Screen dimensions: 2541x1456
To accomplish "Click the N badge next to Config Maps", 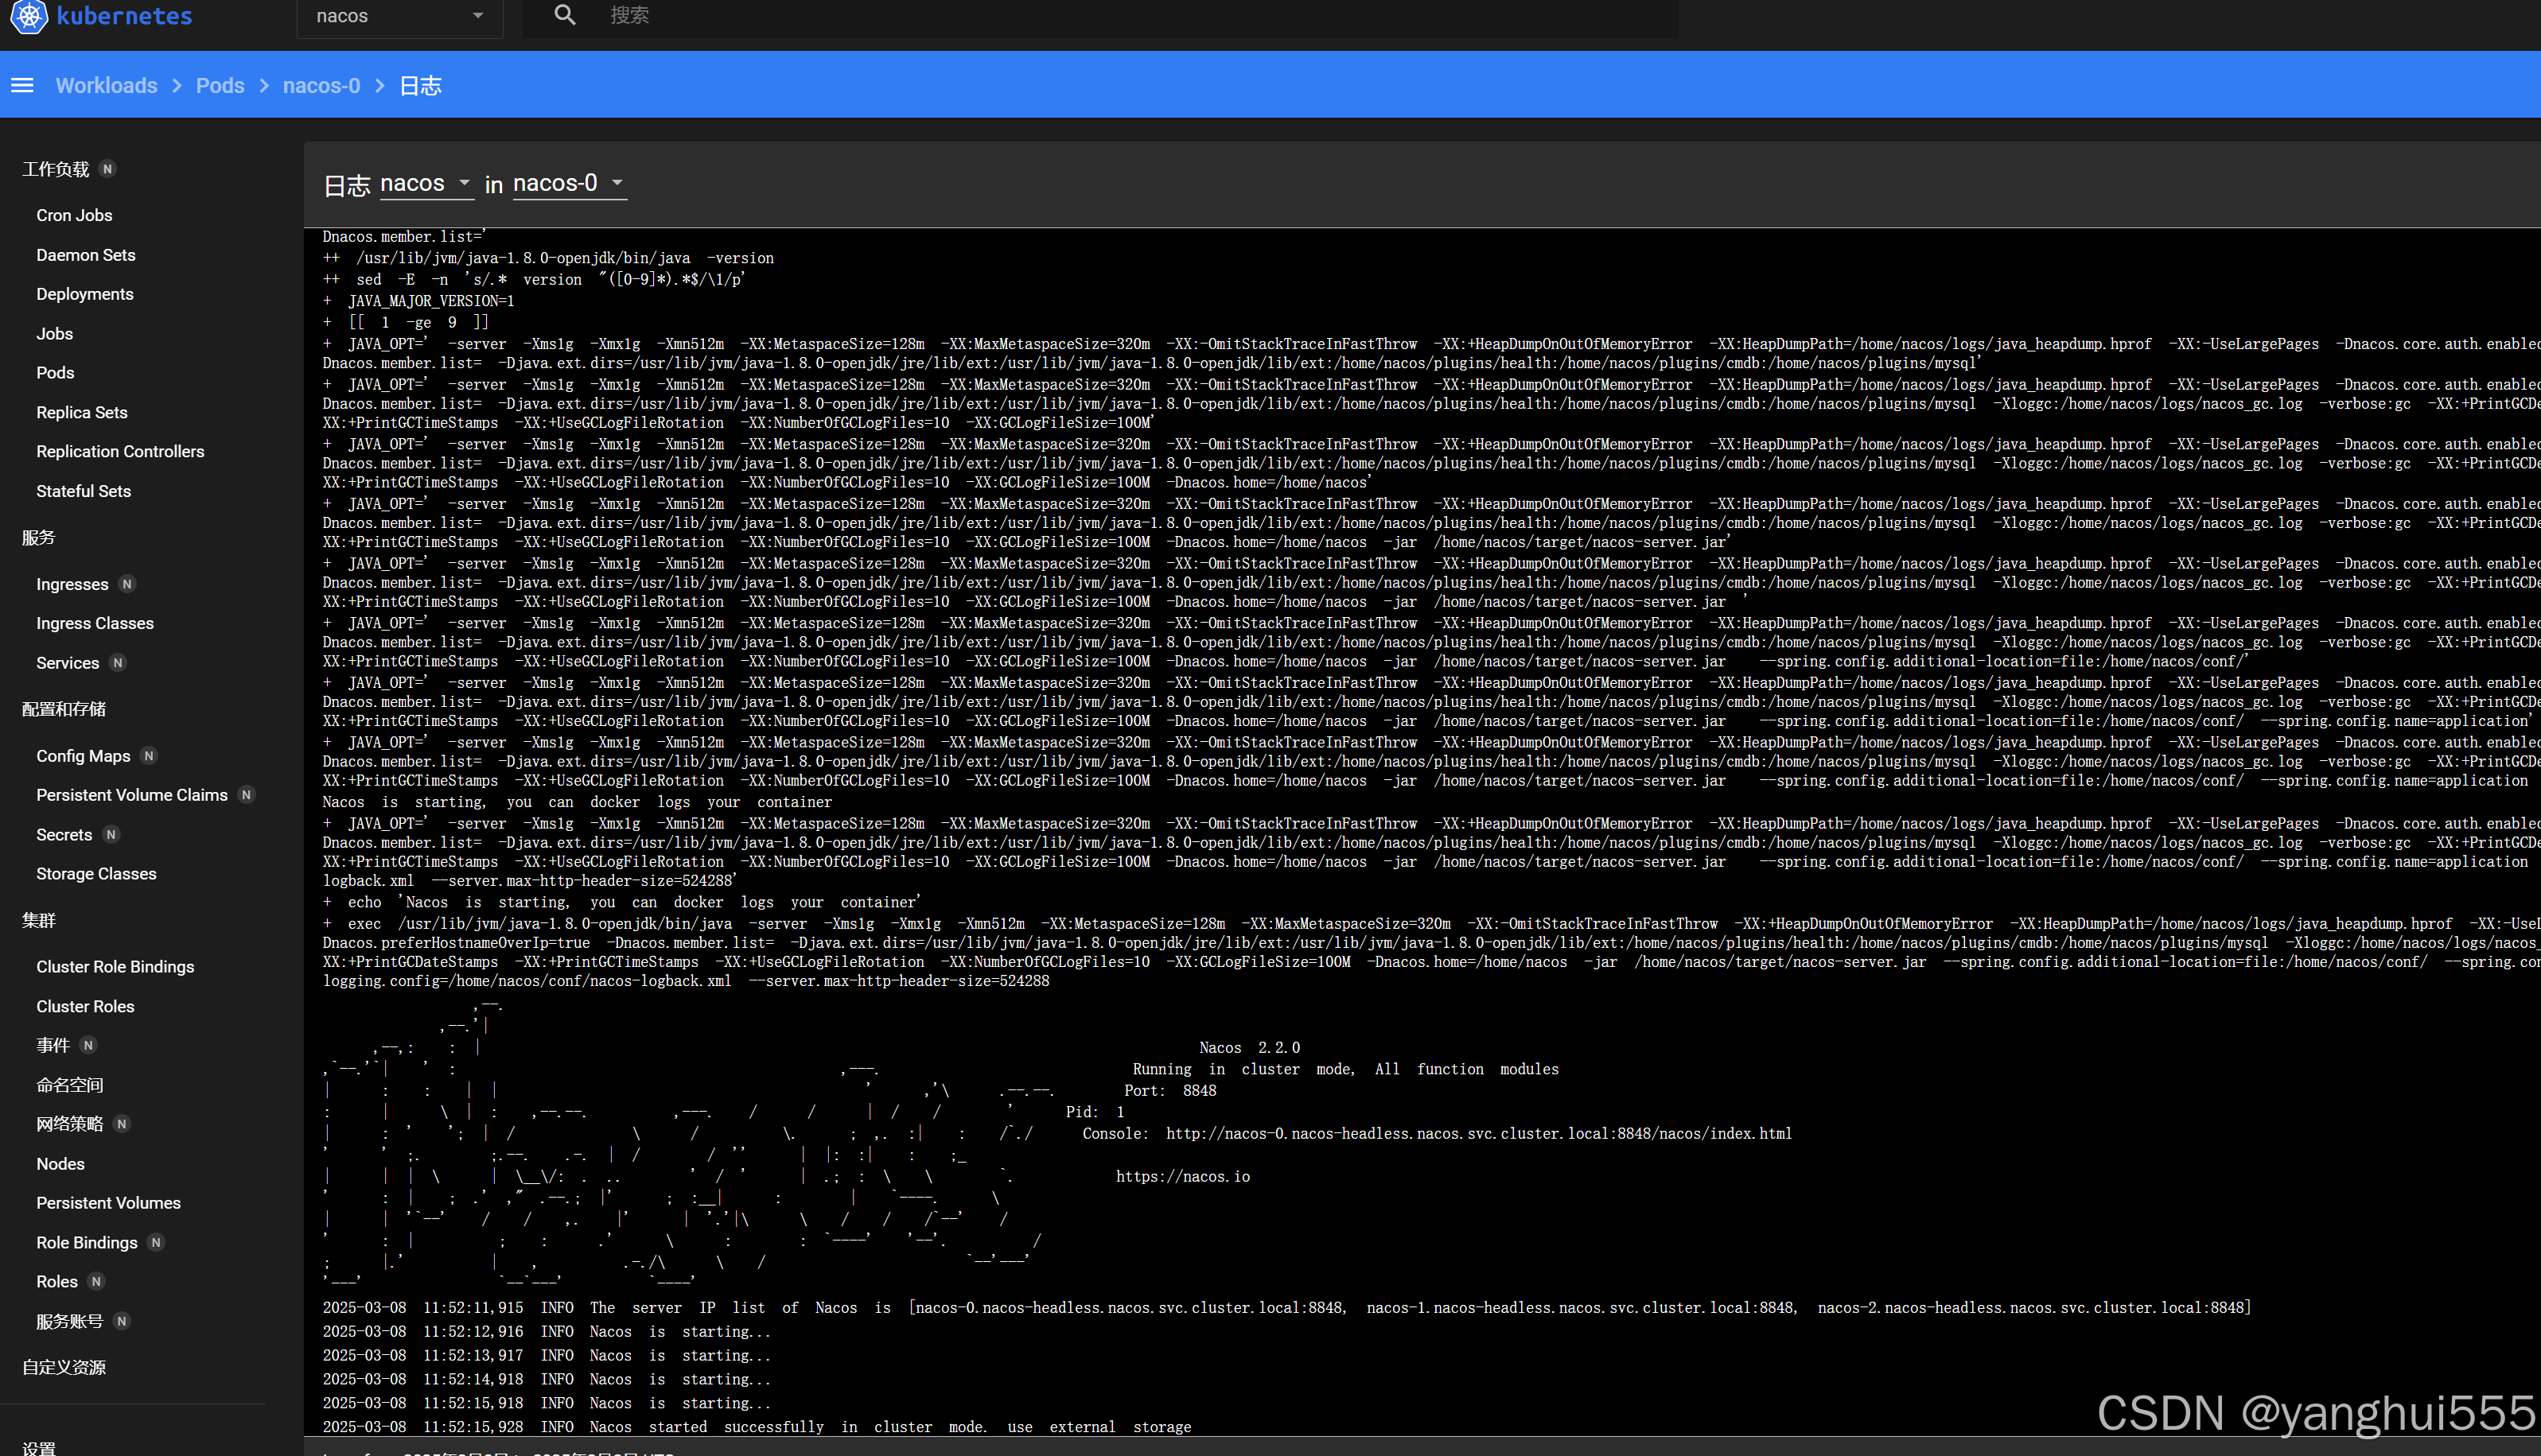I will [149, 756].
